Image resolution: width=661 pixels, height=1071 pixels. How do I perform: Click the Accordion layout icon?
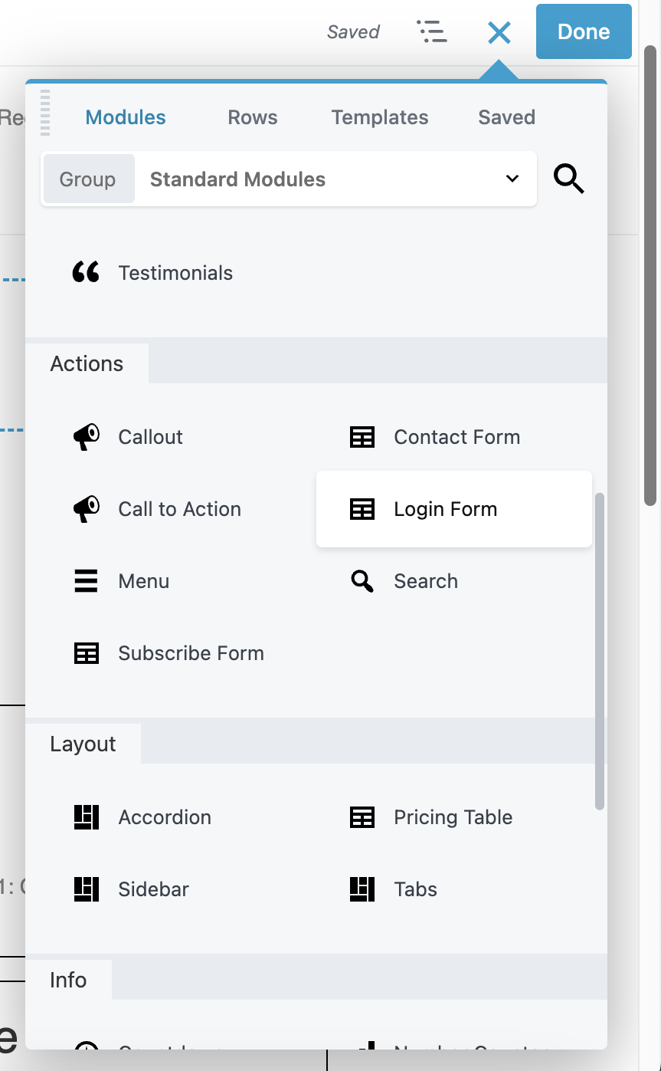pos(86,816)
